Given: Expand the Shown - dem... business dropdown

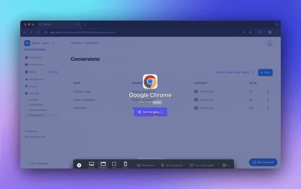Looking at the screenshot, I should (x=53, y=43).
